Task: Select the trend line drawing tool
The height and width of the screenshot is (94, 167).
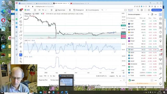Action: (x=21, y=18)
